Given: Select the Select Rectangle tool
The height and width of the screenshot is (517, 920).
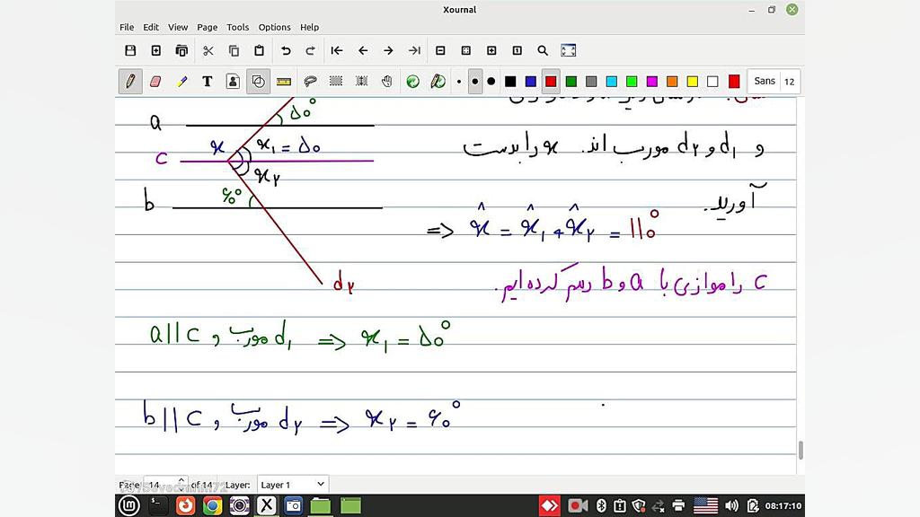Looking at the screenshot, I should pos(336,82).
